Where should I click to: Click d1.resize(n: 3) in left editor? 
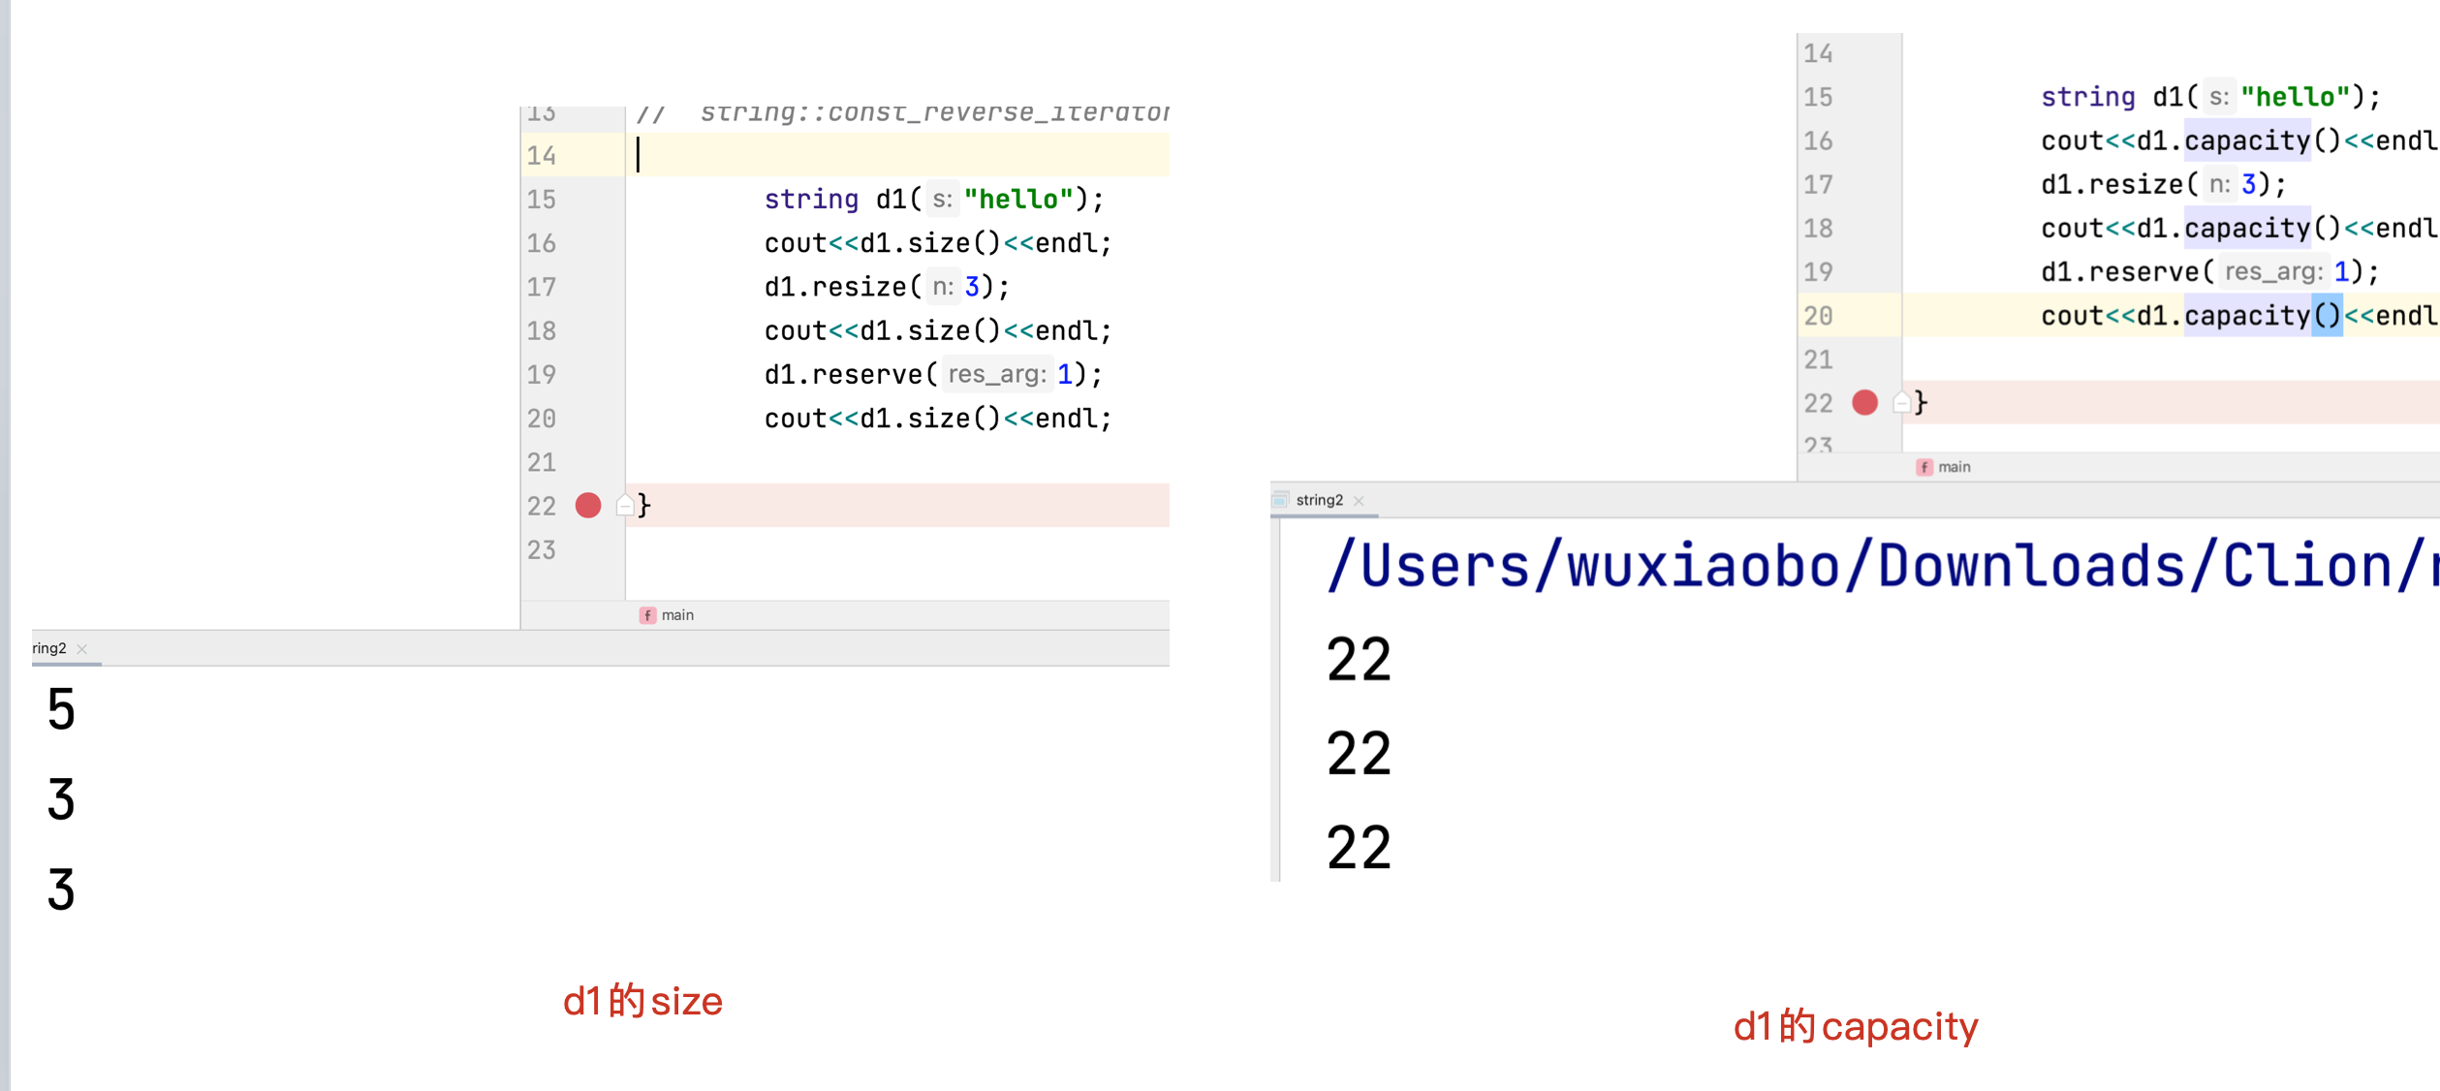[887, 287]
